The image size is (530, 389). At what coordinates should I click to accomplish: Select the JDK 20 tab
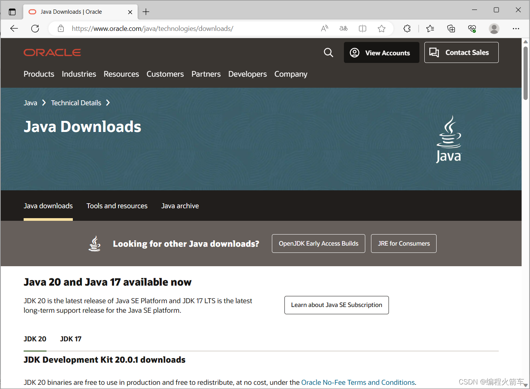click(x=35, y=339)
